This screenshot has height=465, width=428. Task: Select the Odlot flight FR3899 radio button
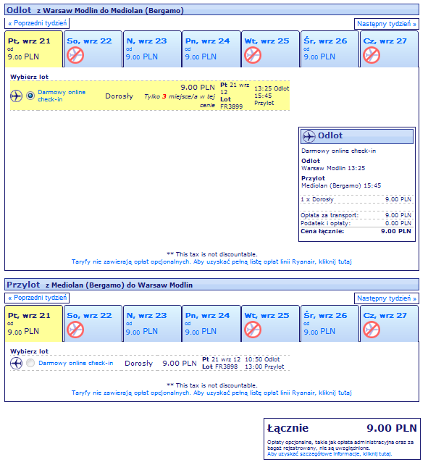(x=30, y=96)
